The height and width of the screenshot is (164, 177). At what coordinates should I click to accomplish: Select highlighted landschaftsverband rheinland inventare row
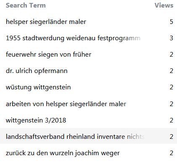pos(88,136)
